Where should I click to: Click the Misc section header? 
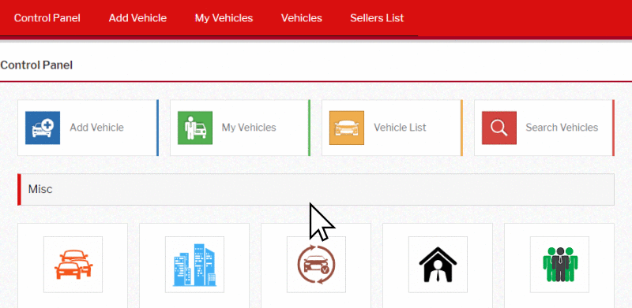316,189
